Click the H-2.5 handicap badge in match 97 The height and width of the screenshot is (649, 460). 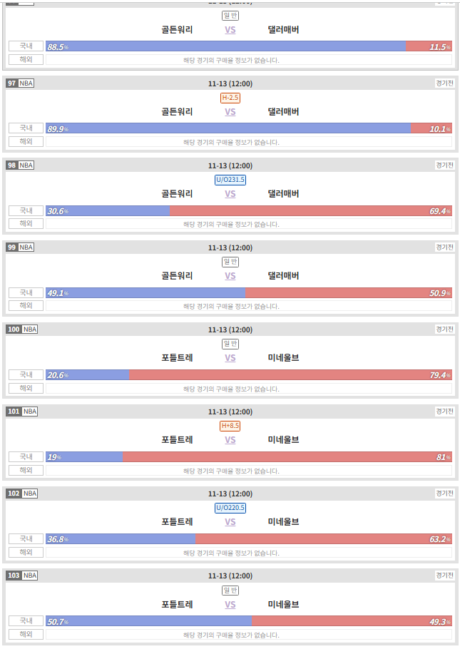coord(230,98)
